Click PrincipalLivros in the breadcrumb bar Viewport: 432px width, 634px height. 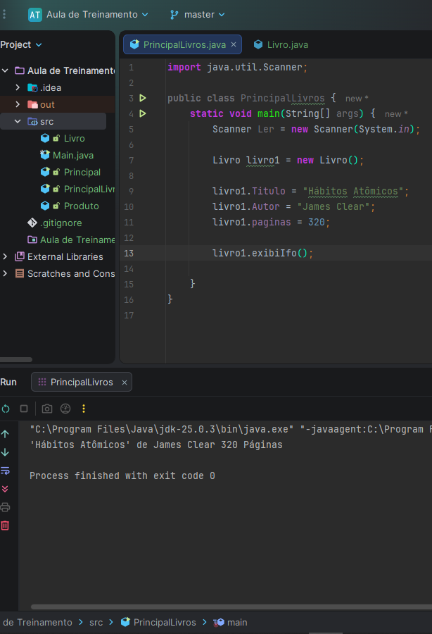[x=159, y=622]
